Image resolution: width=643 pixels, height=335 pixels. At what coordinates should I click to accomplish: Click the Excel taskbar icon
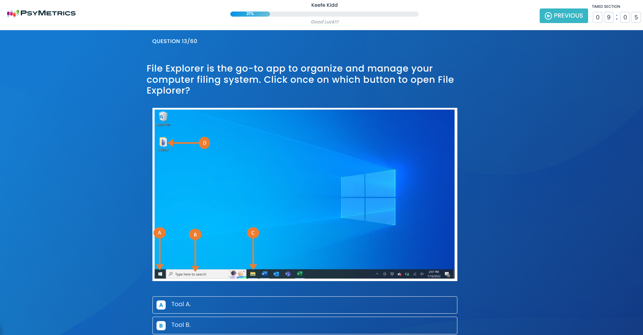pos(299,274)
